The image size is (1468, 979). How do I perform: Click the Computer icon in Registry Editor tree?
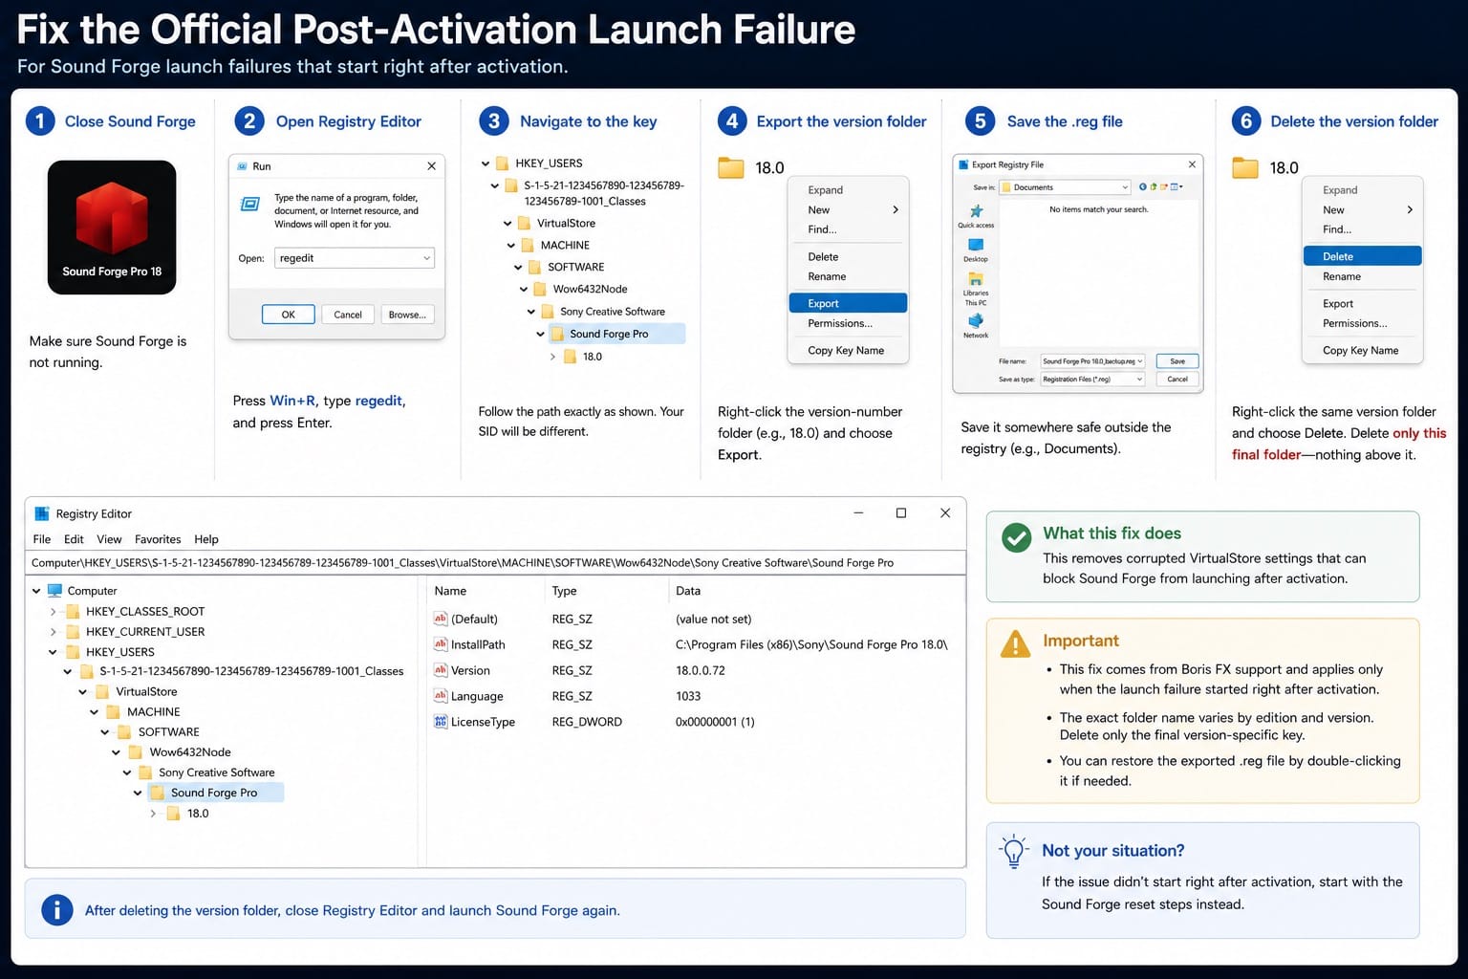(x=54, y=591)
